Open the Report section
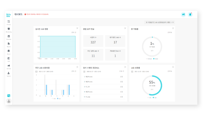This screenshot has height=115, width=206. pyautogui.click(x=9, y=44)
